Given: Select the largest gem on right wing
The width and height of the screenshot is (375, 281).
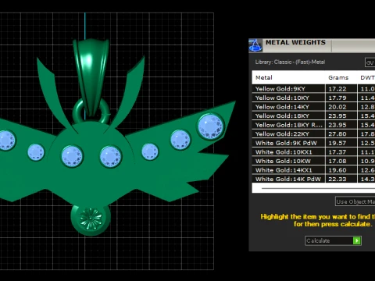Looking at the screenshot, I should pos(211,126).
